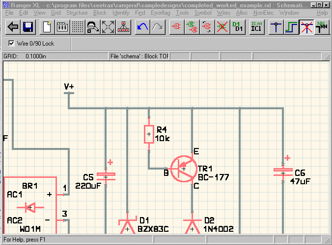
Task: Select the BR1 bridge rectifier diode symbol
Action: 30,208
